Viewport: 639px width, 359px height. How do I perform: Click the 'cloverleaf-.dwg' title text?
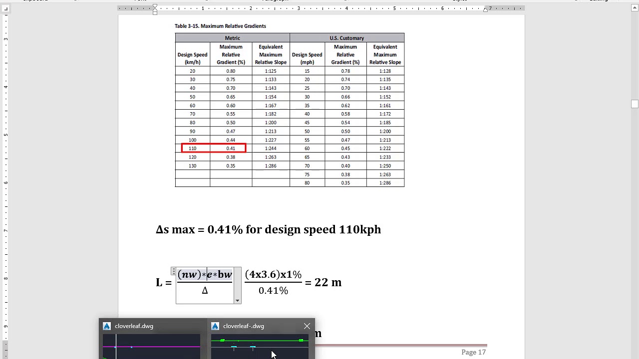244,326
